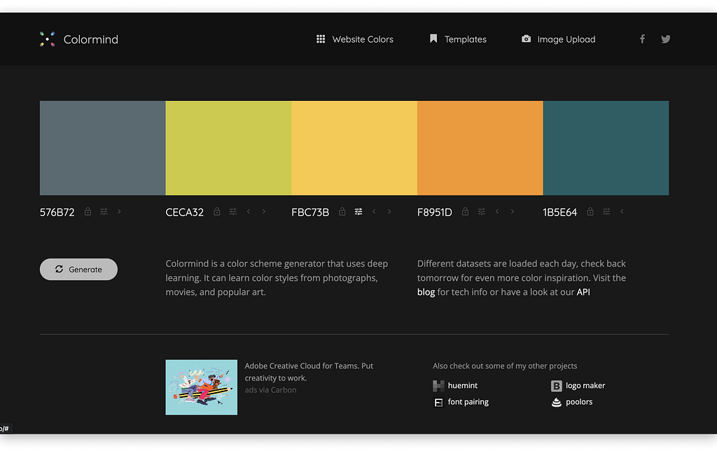Lock the CECA32 color
This screenshot has width=717, height=451.
217,211
